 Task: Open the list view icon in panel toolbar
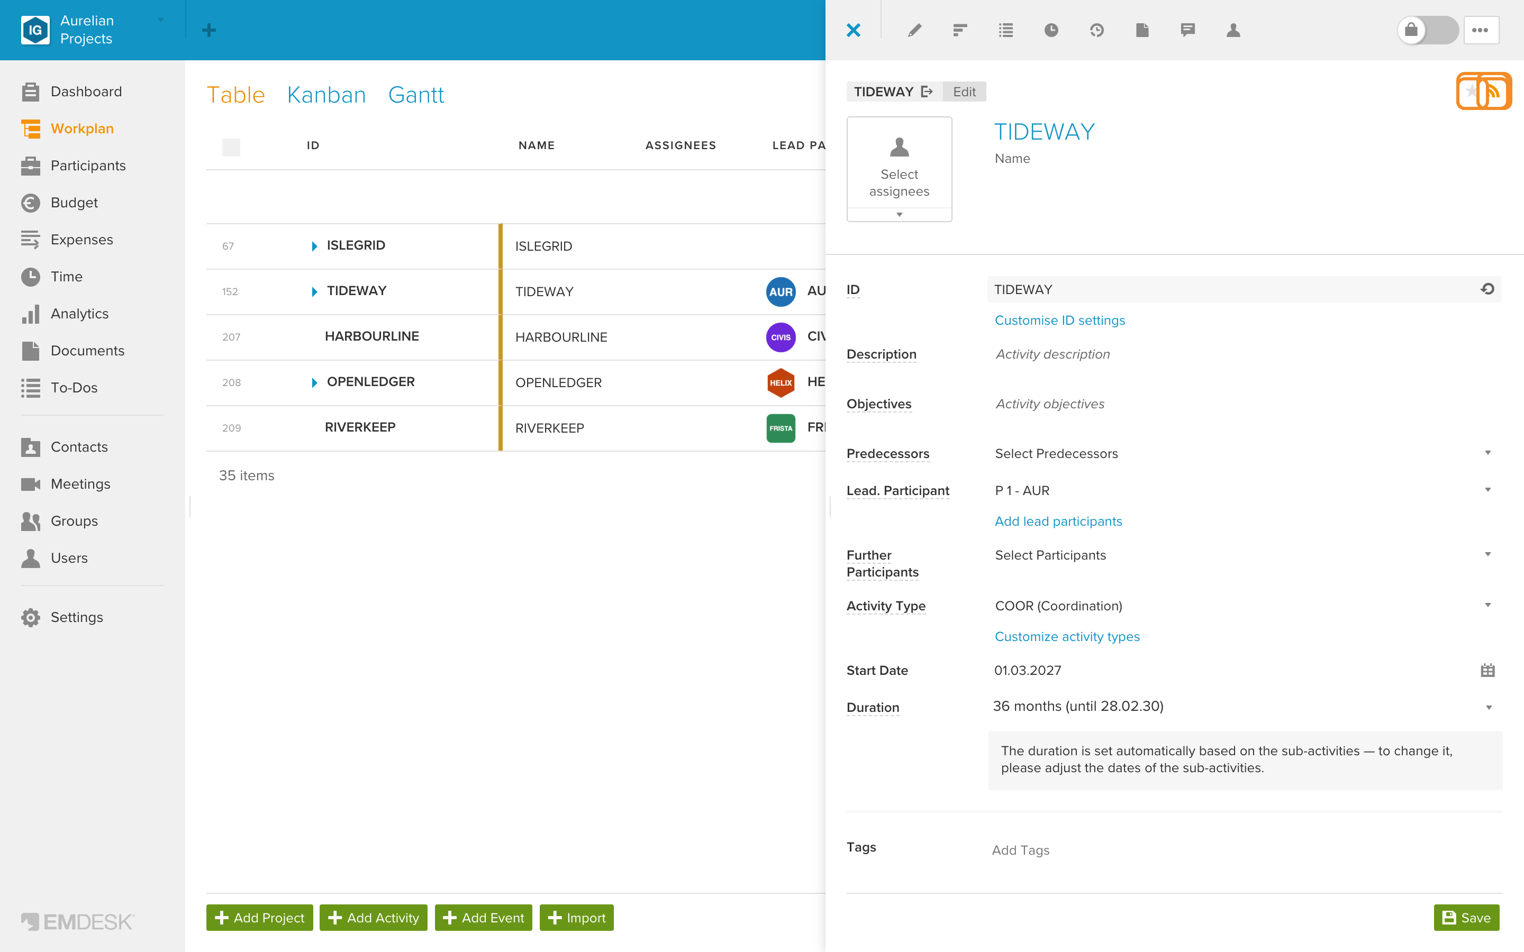coord(1006,30)
